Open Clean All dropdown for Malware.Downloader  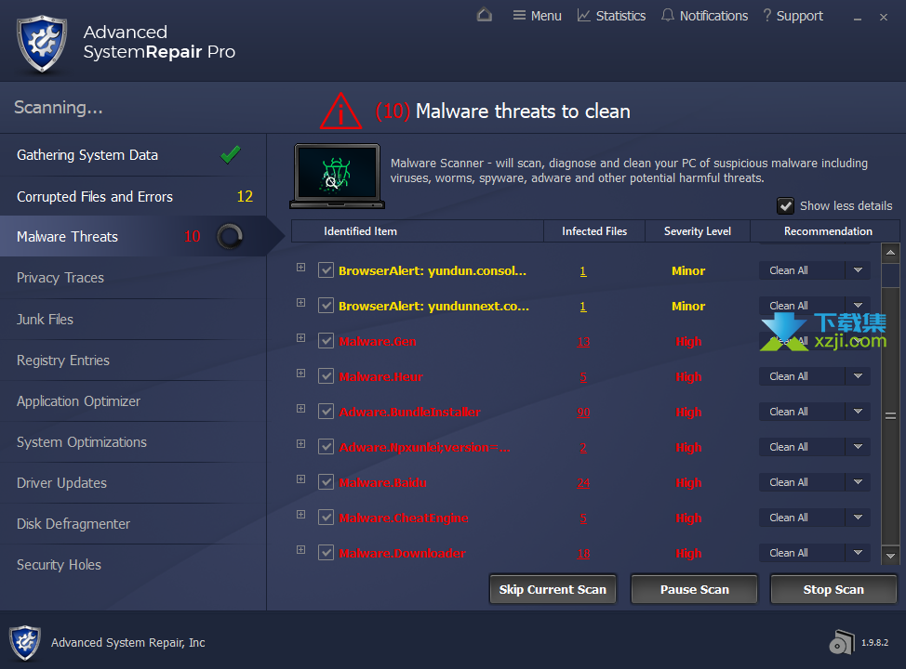pyautogui.click(x=858, y=553)
